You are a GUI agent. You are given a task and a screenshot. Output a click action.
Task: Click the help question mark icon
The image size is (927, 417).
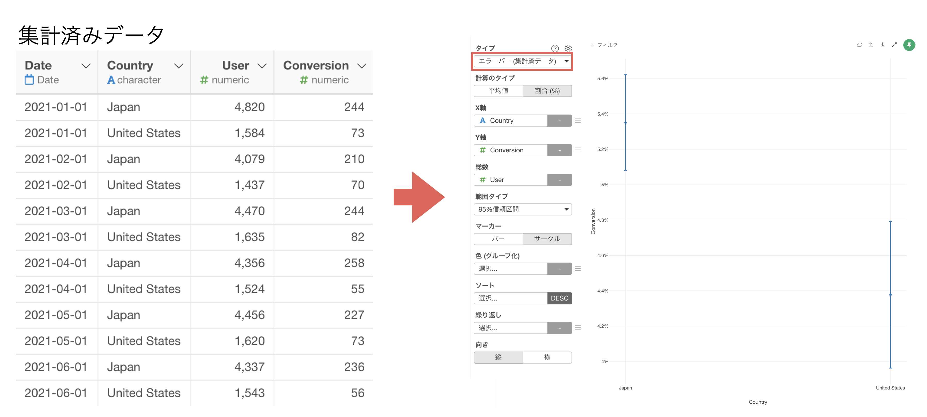click(x=554, y=48)
